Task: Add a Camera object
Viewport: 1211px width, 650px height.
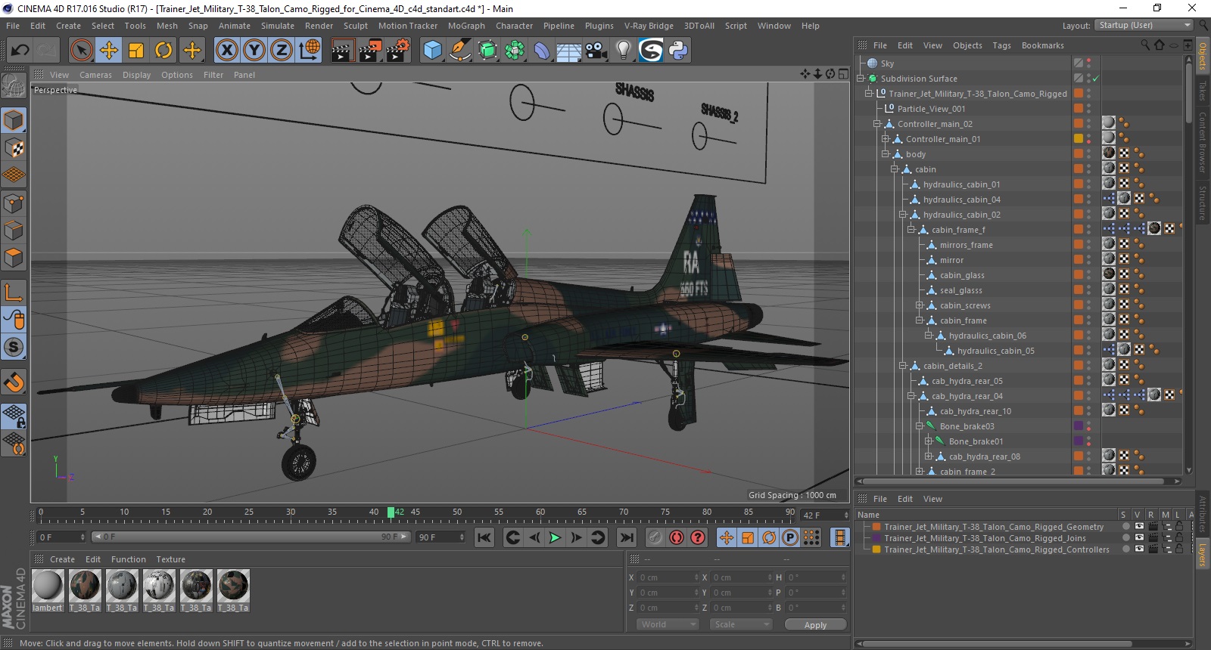Action: (x=596, y=51)
